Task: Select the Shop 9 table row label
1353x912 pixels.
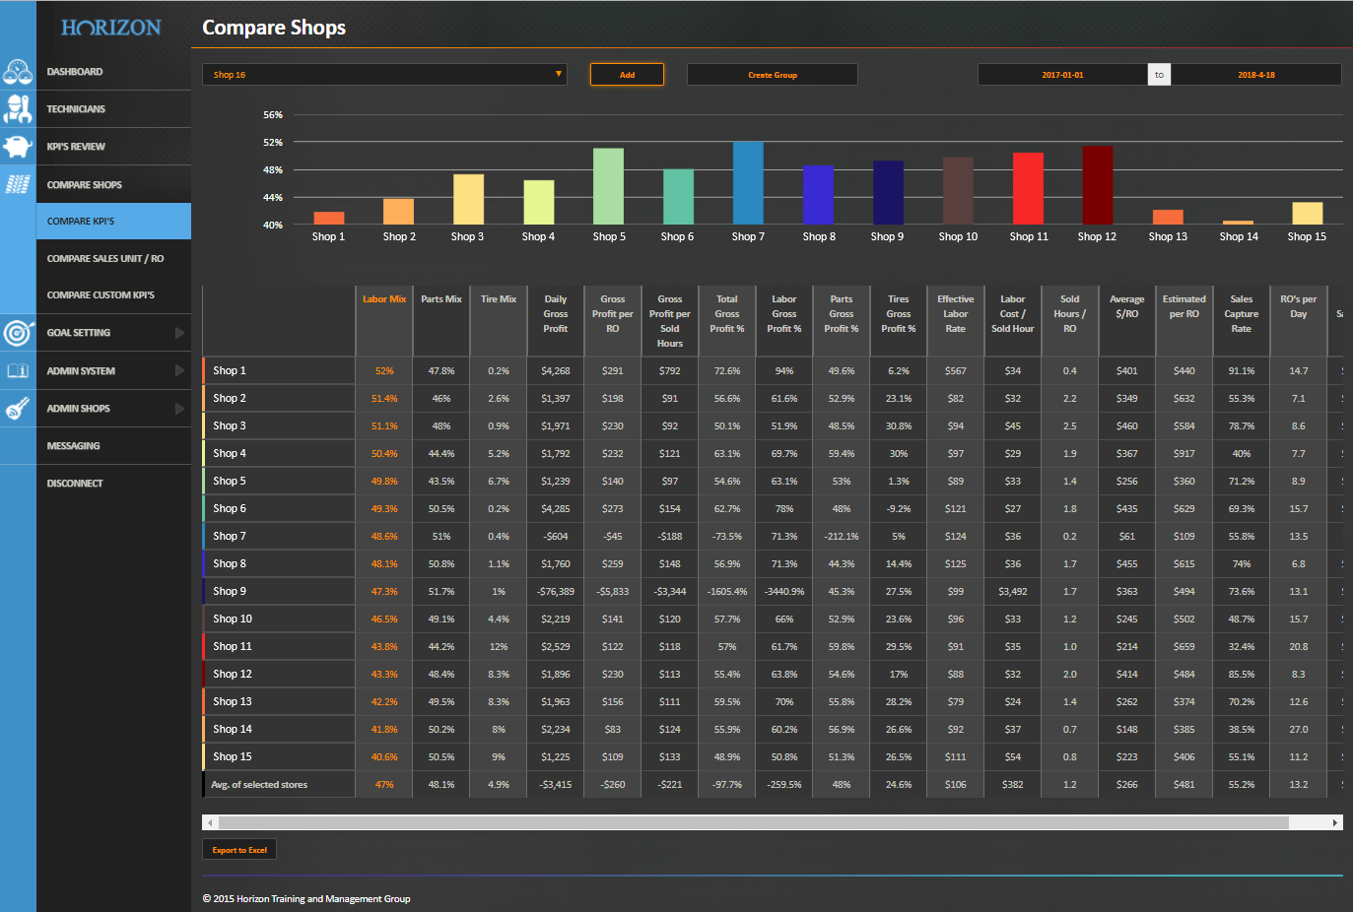Action: [x=230, y=592]
